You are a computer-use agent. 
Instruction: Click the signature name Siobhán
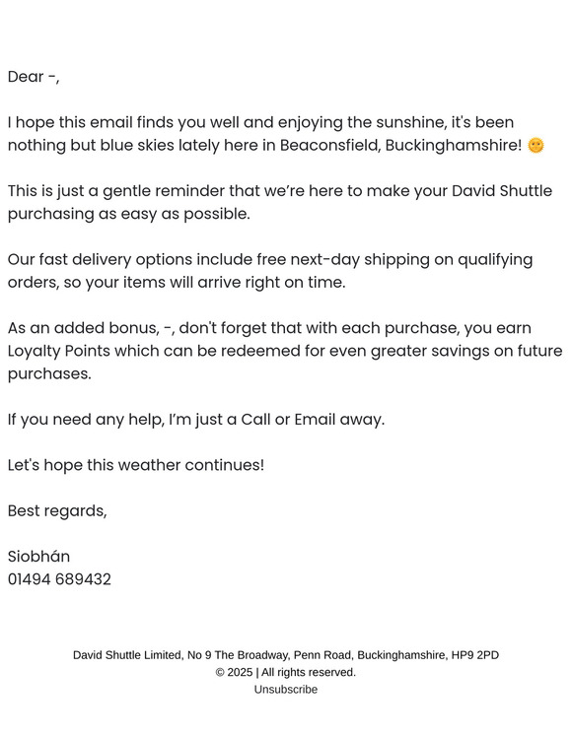pos(38,557)
